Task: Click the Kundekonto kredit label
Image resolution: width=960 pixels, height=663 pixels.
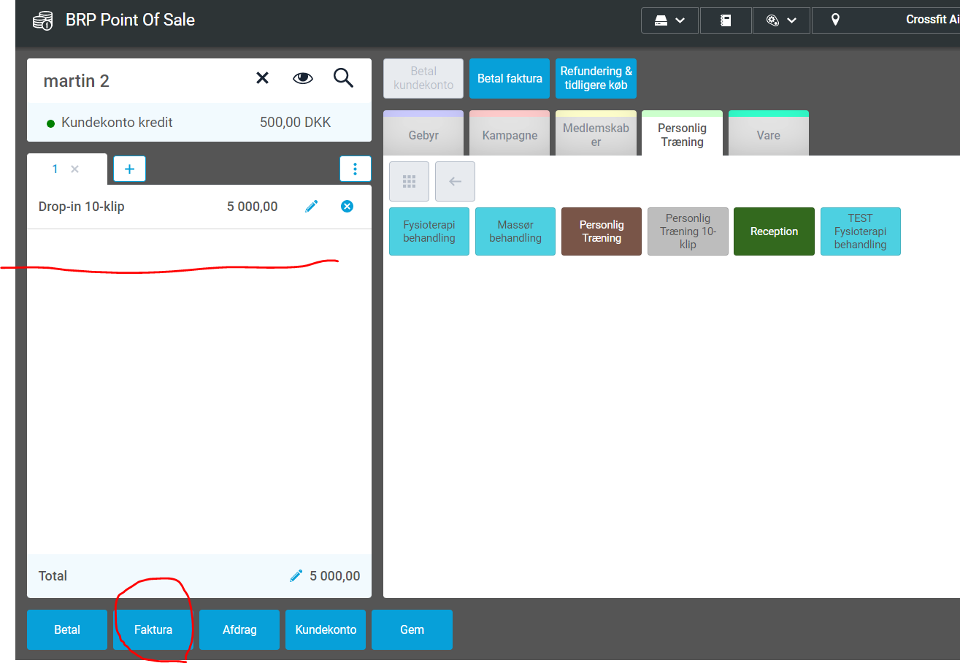Action: (117, 123)
